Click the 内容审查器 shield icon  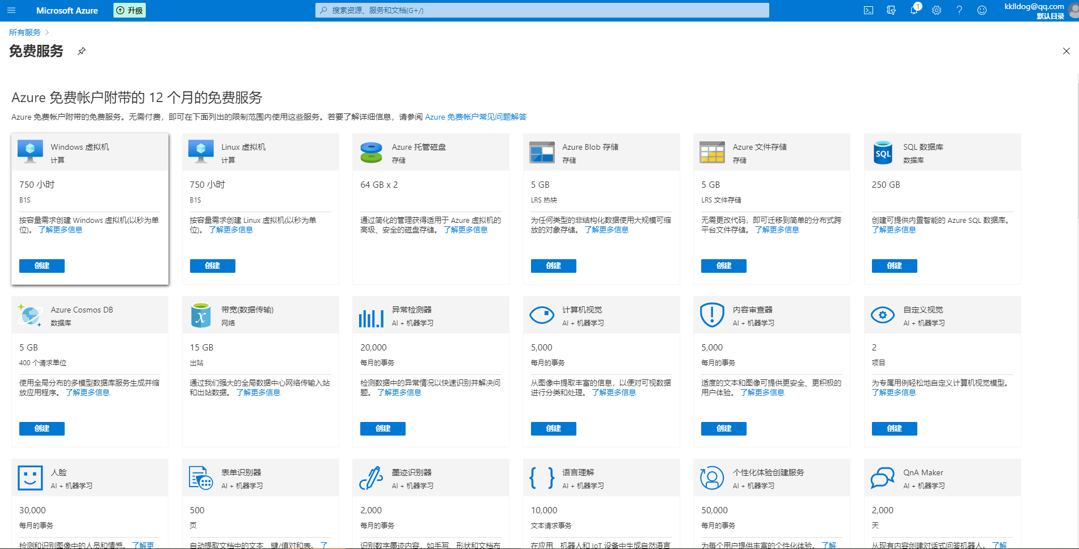pyautogui.click(x=713, y=315)
